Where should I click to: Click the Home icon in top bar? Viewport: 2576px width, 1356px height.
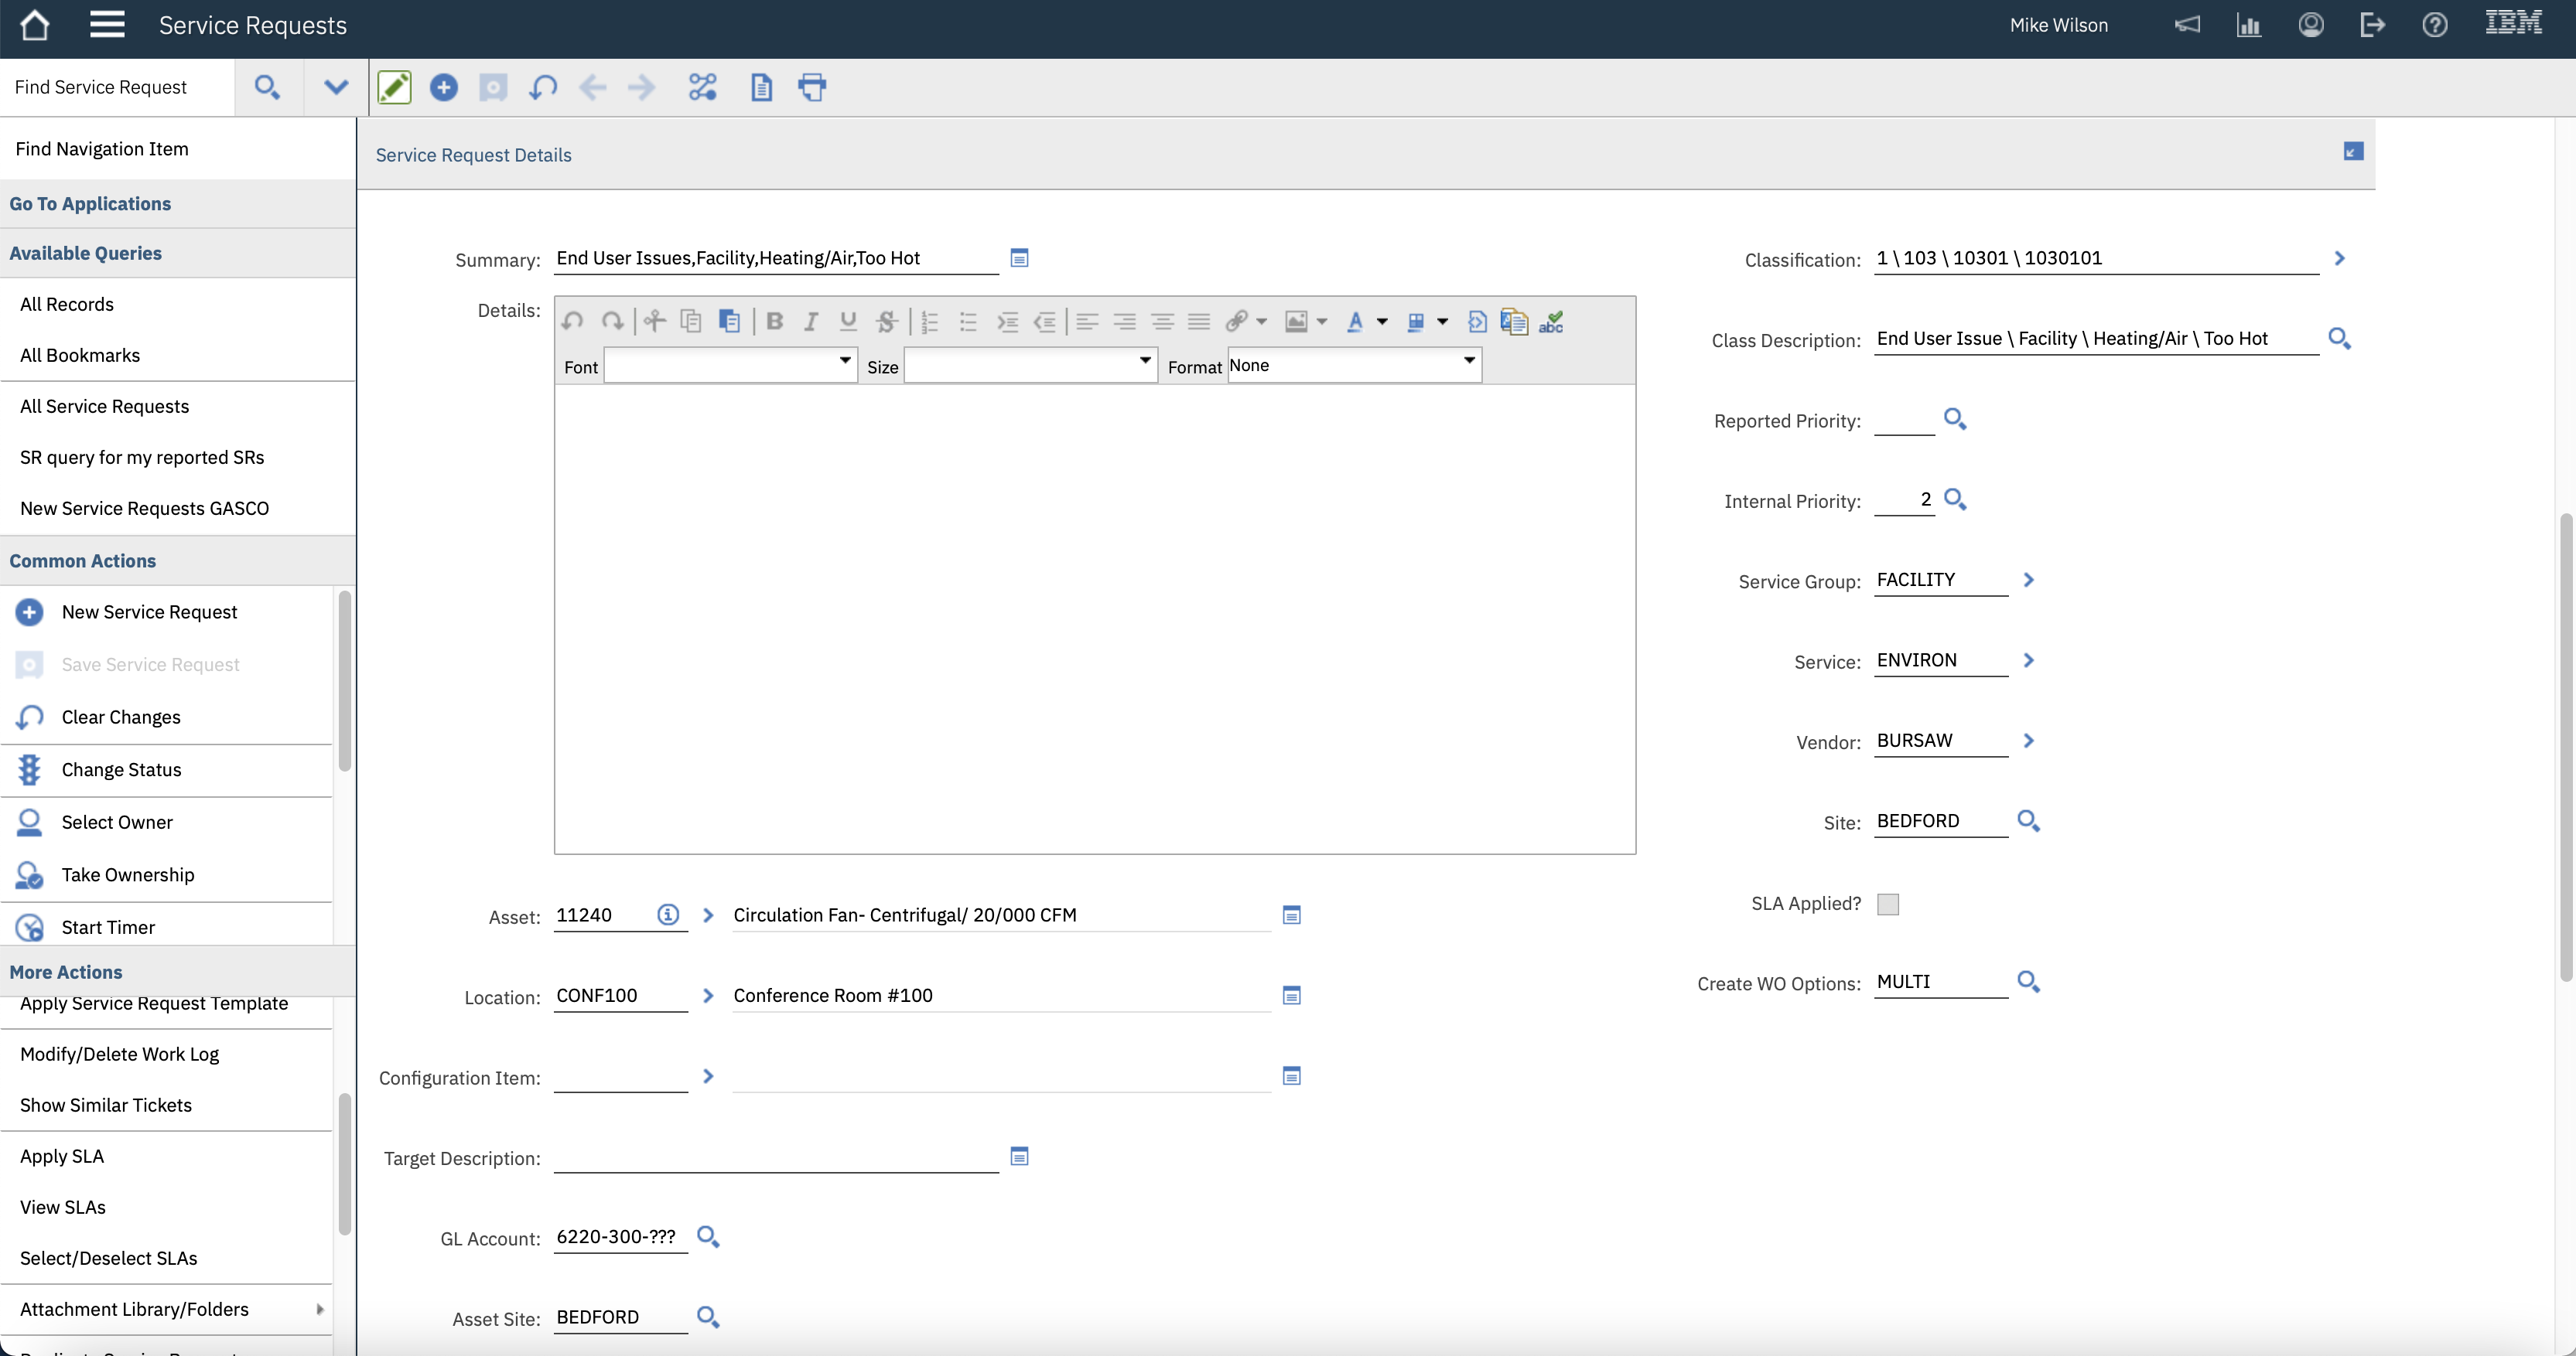[34, 25]
